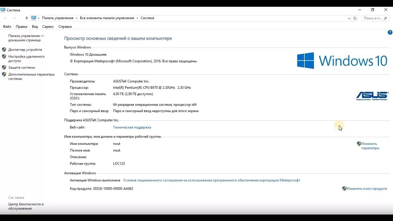The width and height of the screenshot is (393, 221).
Task: Open Панель управления — домашняя страница
Action: tap(26, 38)
